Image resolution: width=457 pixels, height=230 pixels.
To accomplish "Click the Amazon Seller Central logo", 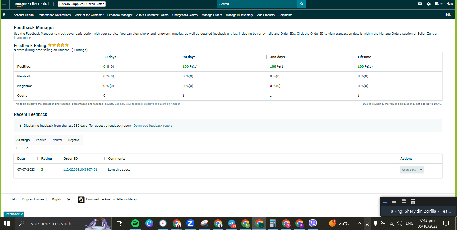I will (32, 4).
